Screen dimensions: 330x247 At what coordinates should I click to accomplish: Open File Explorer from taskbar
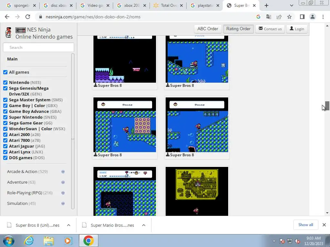49,241
